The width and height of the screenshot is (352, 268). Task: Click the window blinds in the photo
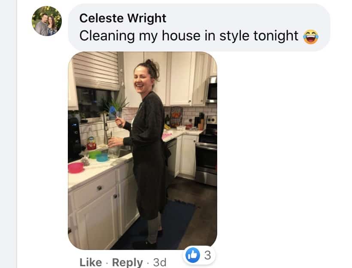(x=96, y=70)
